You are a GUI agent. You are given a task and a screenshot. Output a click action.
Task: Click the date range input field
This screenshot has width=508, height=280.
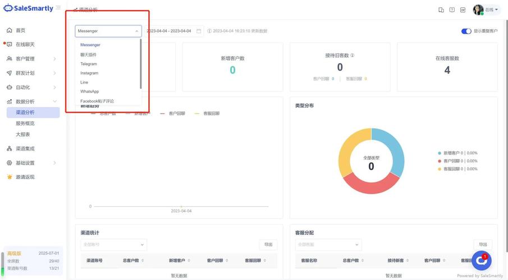pos(169,31)
